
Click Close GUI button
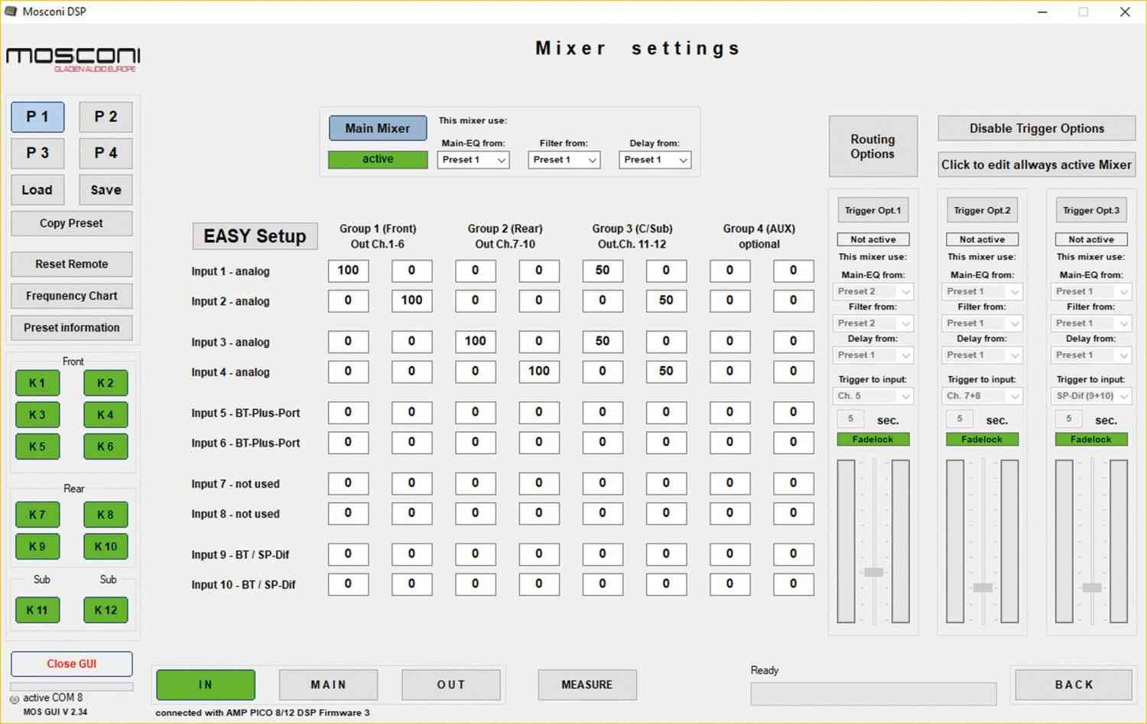tap(71, 664)
